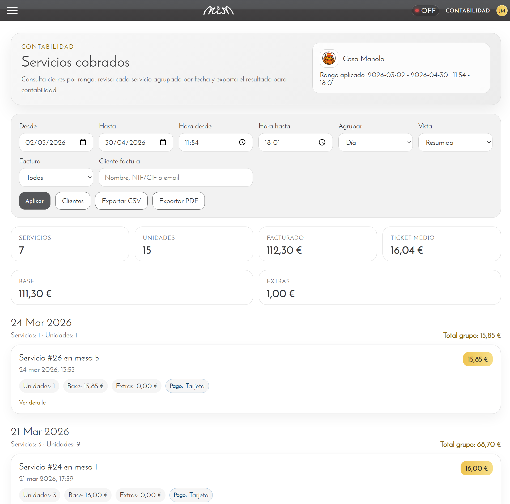Click the Rango aplicado text

(x=395, y=79)
